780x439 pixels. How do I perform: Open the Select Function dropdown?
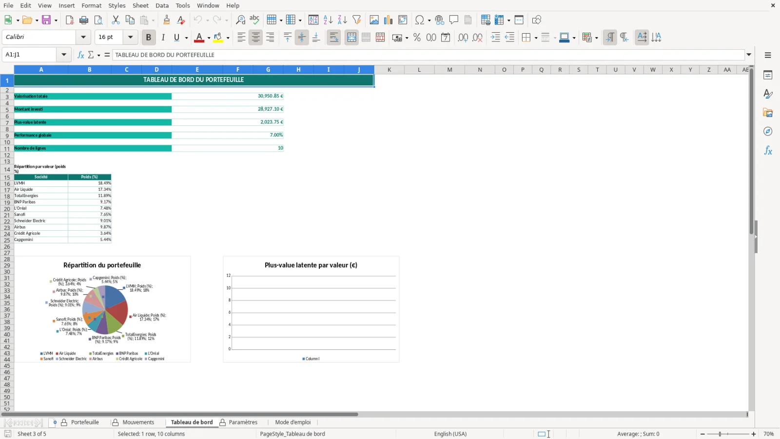pyautogui.click(x=93, y=55)
